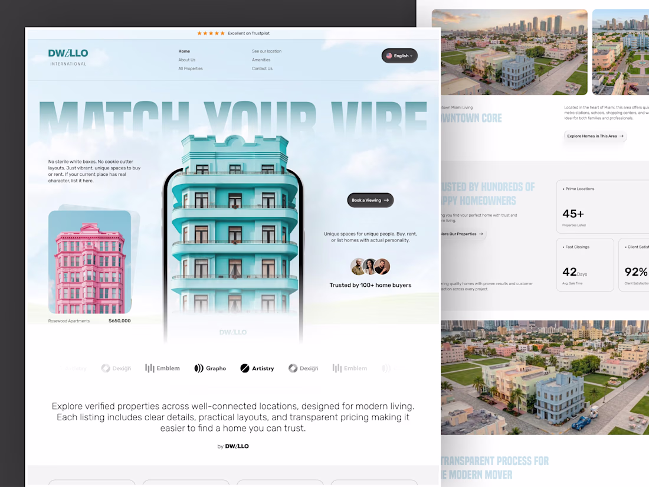649x487 pixels.
Task: Click the faded right Emblem logo
Action: [x=350, y=368]
